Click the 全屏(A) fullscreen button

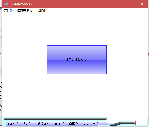74,124
